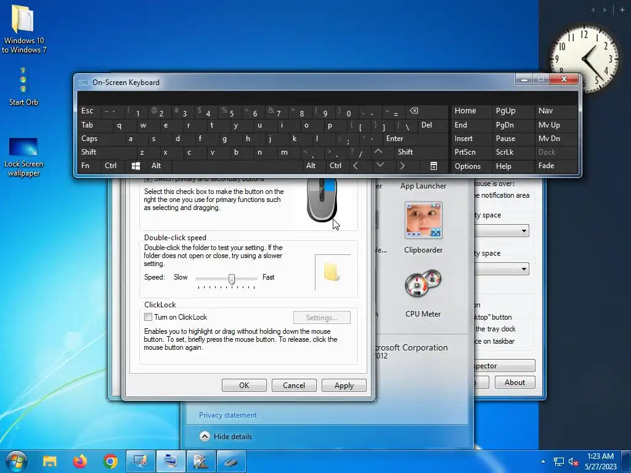Image resolution: width=631 pixels, height=473 pixels.
Task: Click the Mv Up key on keyboard
Action: pos(556,125)
